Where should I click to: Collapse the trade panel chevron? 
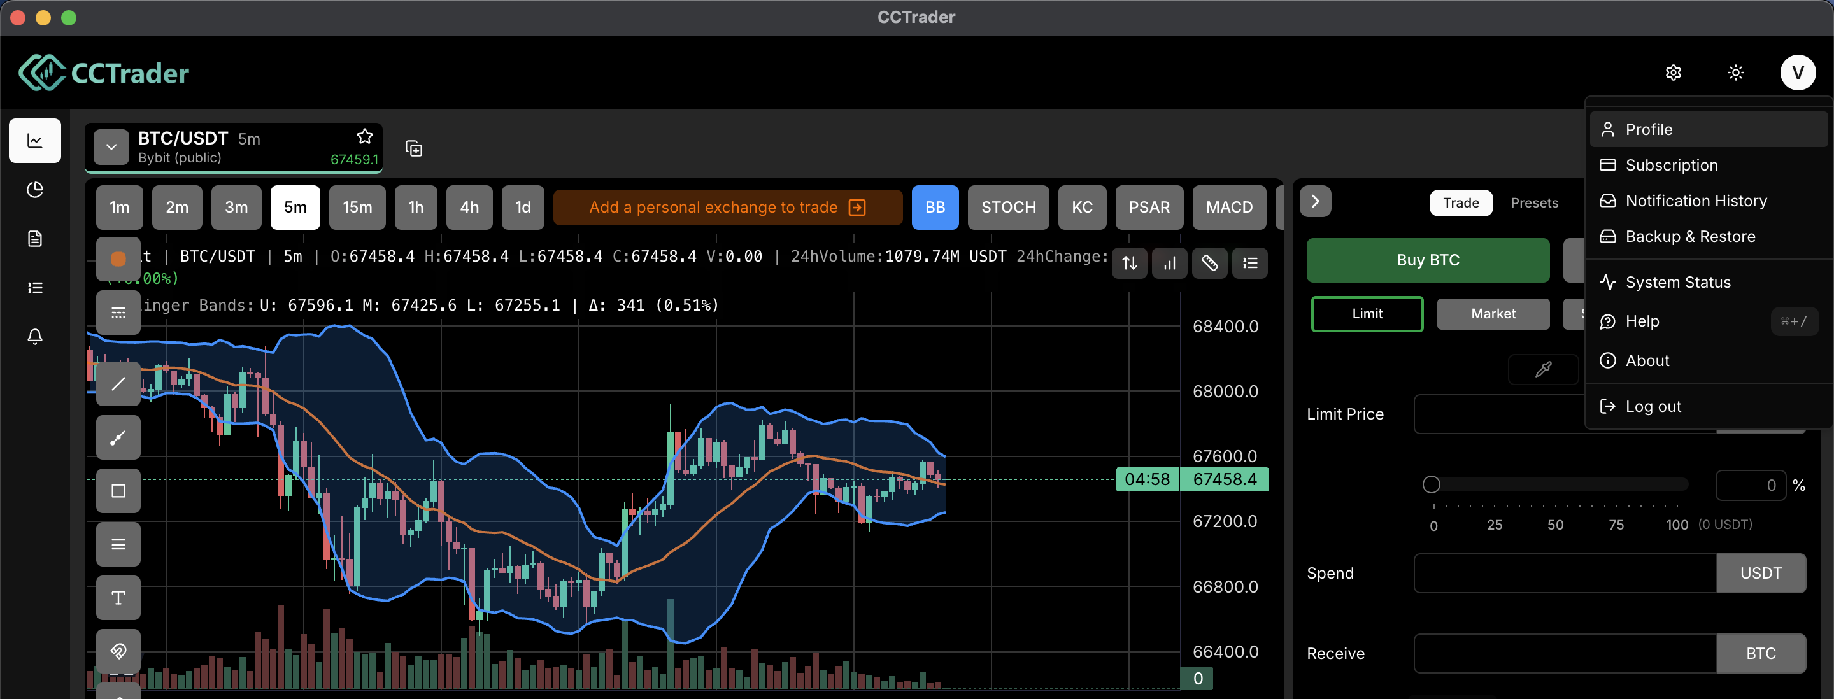pos(1314,201)
